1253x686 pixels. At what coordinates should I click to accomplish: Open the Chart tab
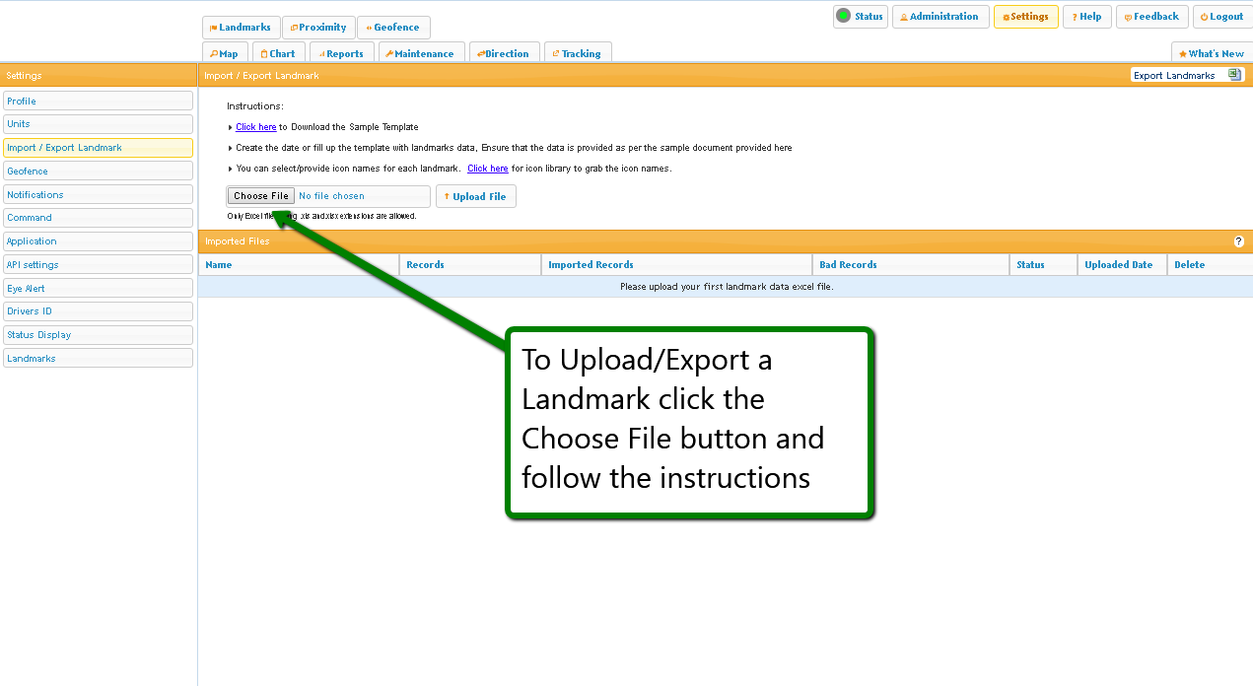(277, 53)
